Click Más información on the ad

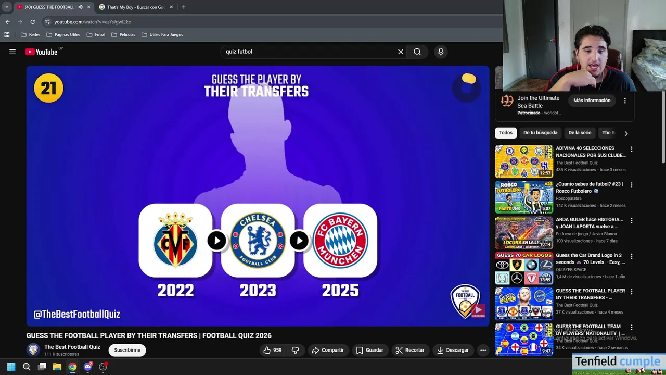tap(592, 101)
